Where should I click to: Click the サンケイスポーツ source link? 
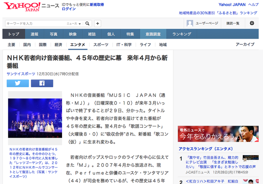[21, 74]
